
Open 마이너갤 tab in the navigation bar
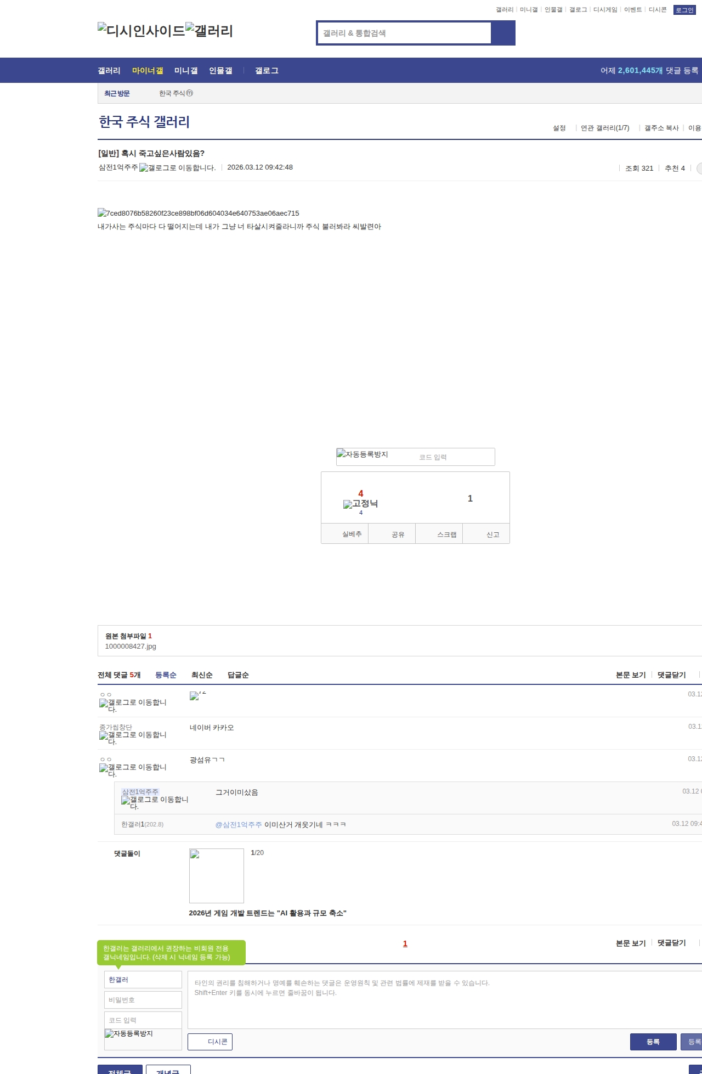(148, 71)
